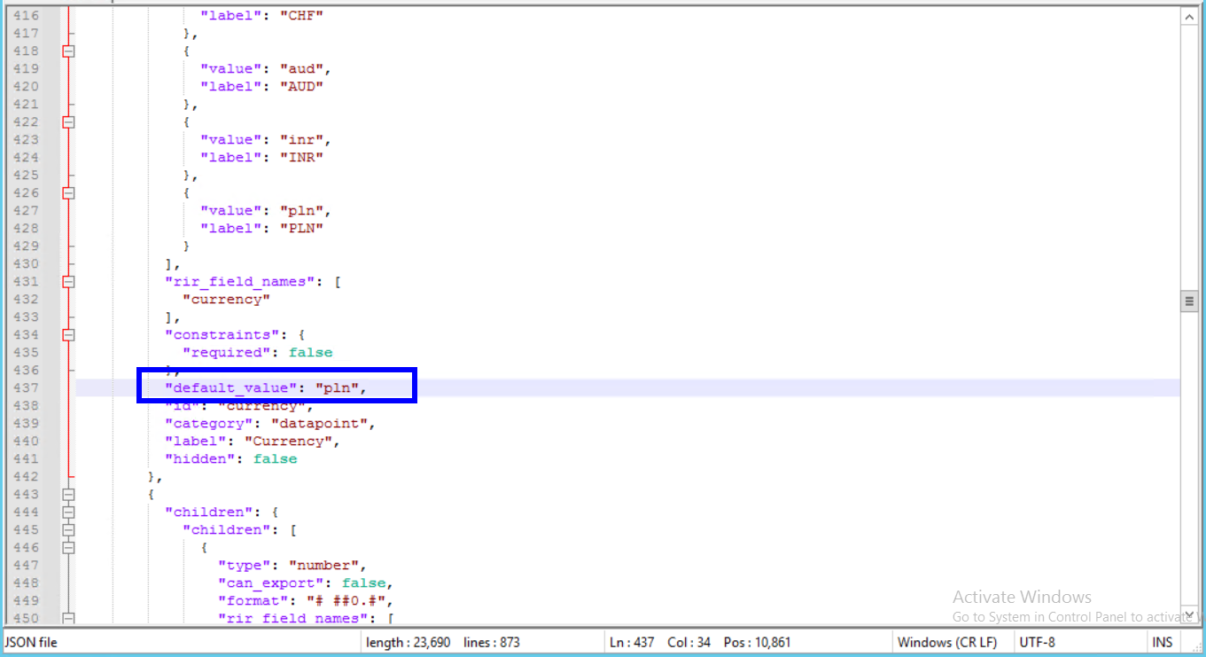The height and width of the screenshot is (657, 1206).
Task: Collapse the fold marker at line 422
Action: (68, 122)
